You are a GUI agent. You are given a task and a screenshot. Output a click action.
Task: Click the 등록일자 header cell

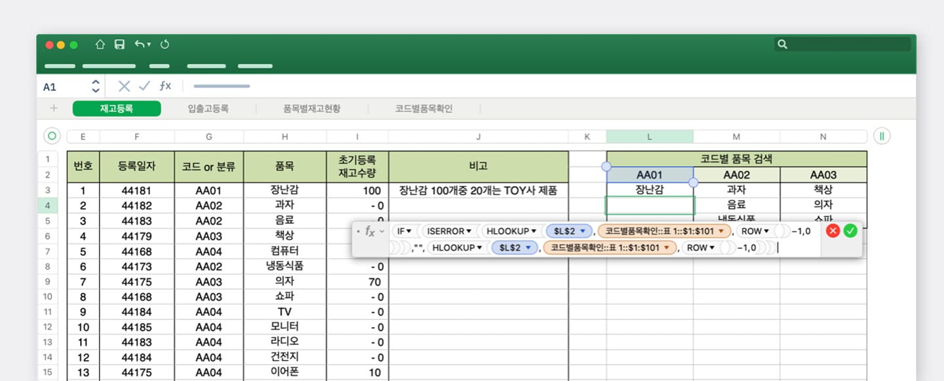(x=137, y=167)
